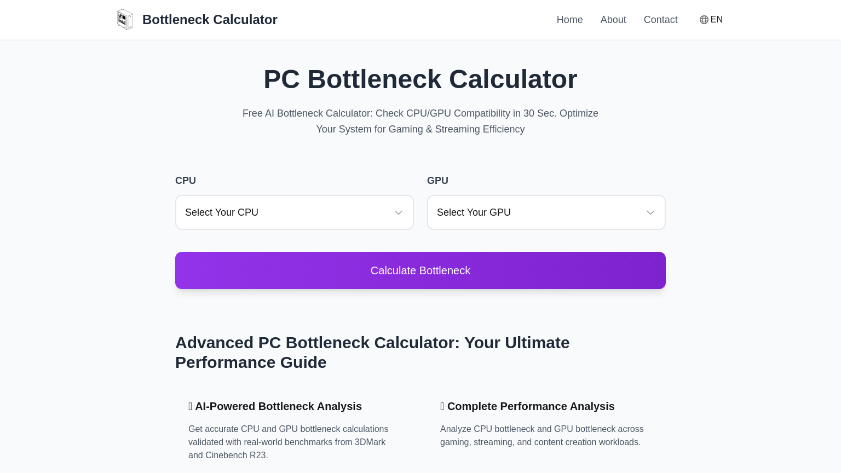Click the AI-Powered Bottleneck Analysis feature icon

191,406
